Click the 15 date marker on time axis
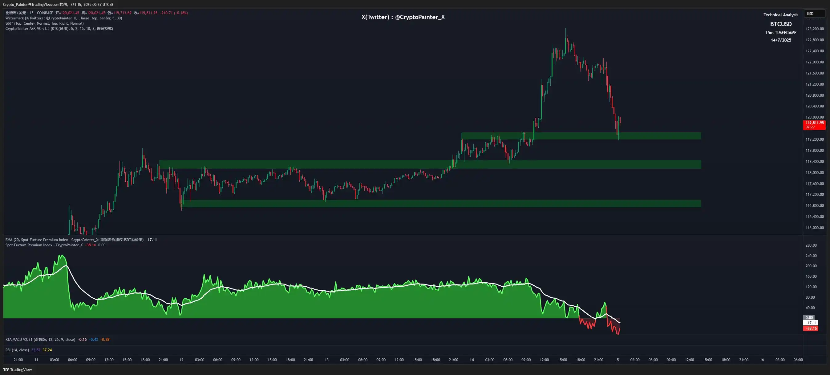This screenshot has width=830, height=375. [616, 360]
